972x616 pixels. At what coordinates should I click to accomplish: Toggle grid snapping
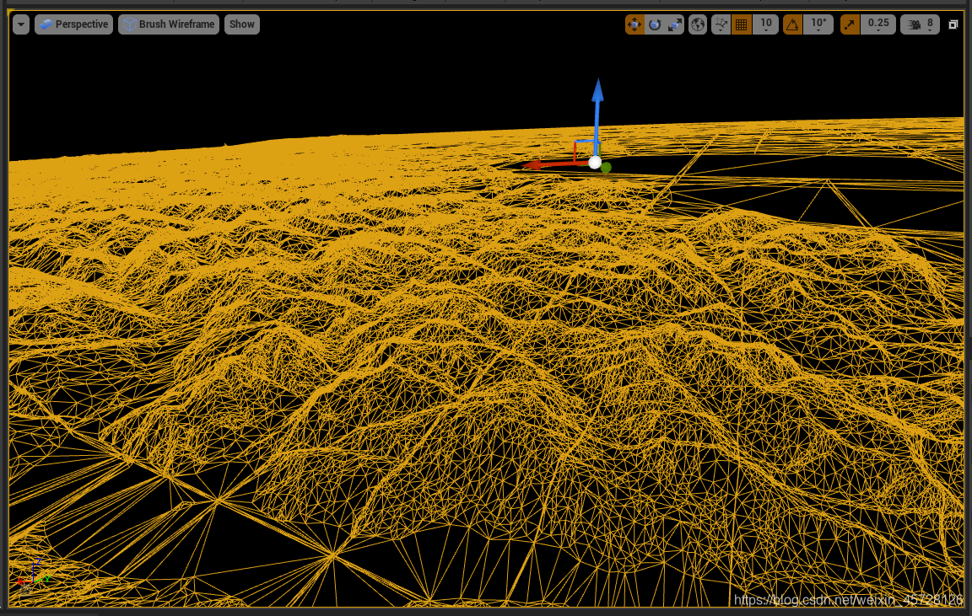click(742, 24)
